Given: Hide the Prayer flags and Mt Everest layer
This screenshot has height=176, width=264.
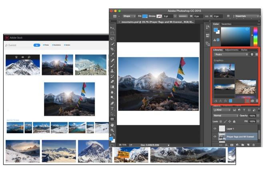Looking at the screenshot, I should click(x=215, y=136).
